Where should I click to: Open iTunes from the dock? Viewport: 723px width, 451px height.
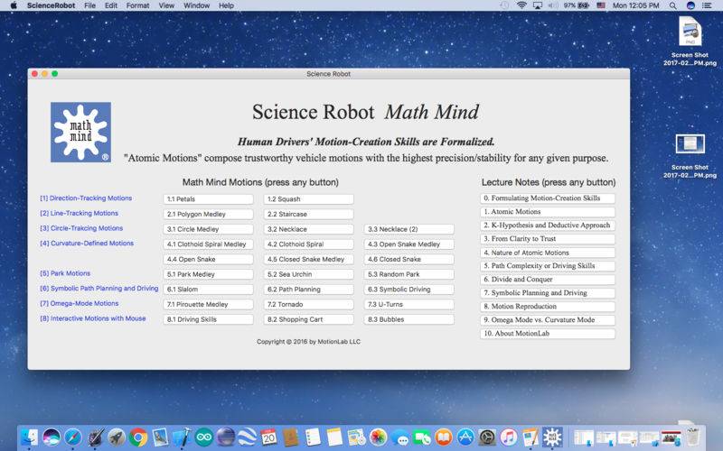pos(509,437)
